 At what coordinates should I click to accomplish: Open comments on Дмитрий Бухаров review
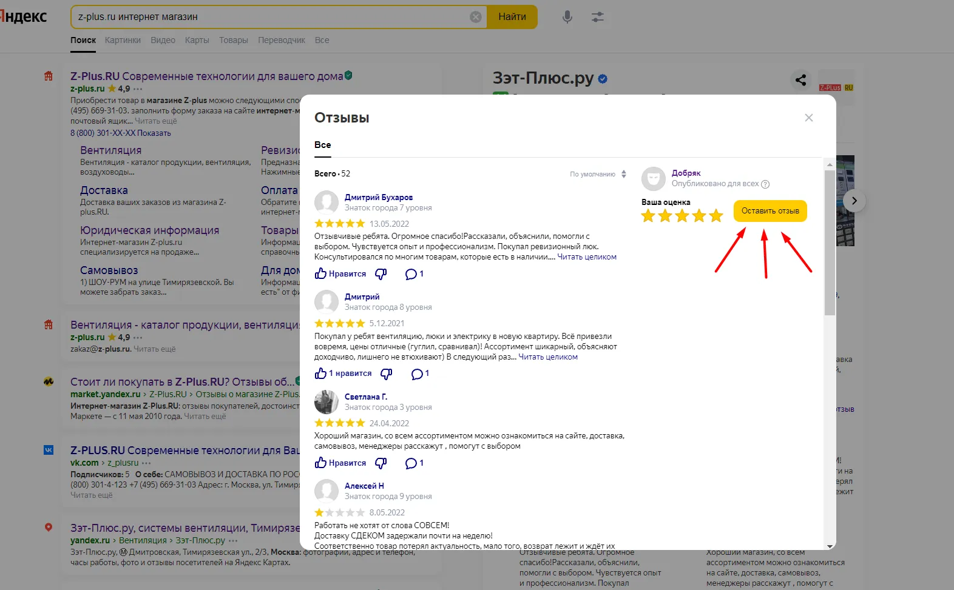414,274
